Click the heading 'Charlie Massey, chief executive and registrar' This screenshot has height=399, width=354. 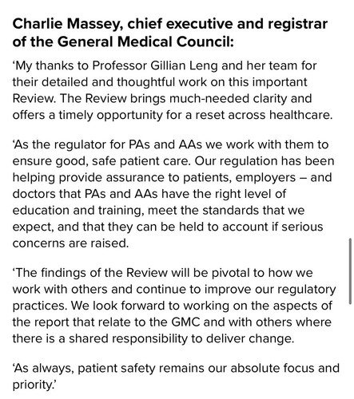coord(170,24)
